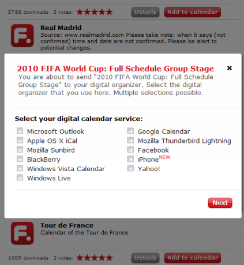Select Mozilla Sunbird checkbox
The width and height of the screenshot is (244, 265).
click(20, 150)
